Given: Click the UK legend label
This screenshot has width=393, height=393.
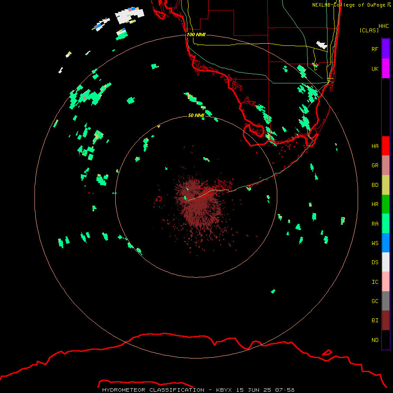Looking at the screenshot, I should 375,69.
